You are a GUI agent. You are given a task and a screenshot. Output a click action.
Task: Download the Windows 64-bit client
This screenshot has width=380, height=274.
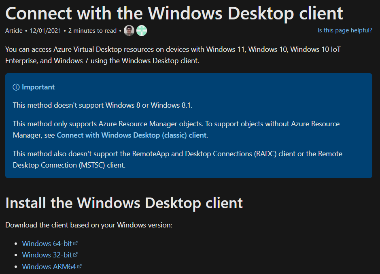click(47, 244)
